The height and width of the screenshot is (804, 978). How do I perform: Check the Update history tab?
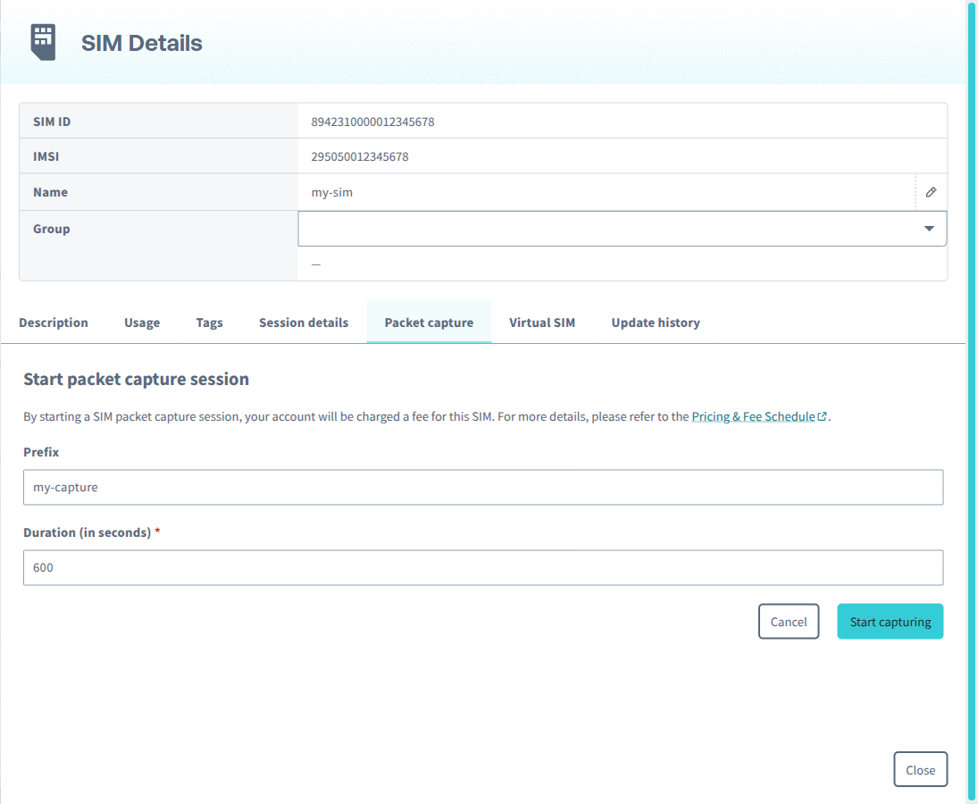(656, 322)
